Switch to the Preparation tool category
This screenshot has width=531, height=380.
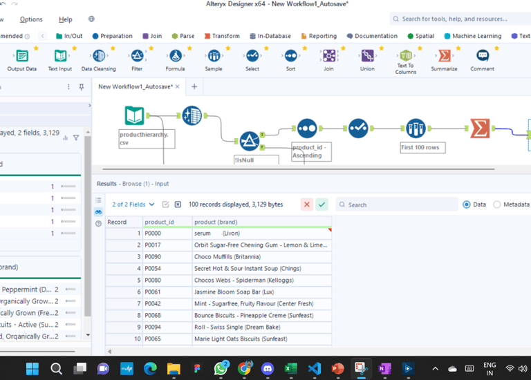tap(113, 36)
